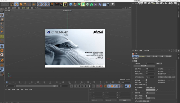Open the view clipping dropdown
The height and width of the screenshot is (103, 180).
(x=150, y=93)
